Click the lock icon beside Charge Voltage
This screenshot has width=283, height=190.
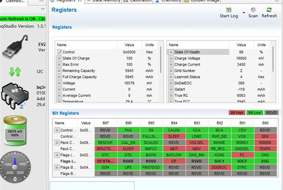(171, 58)
